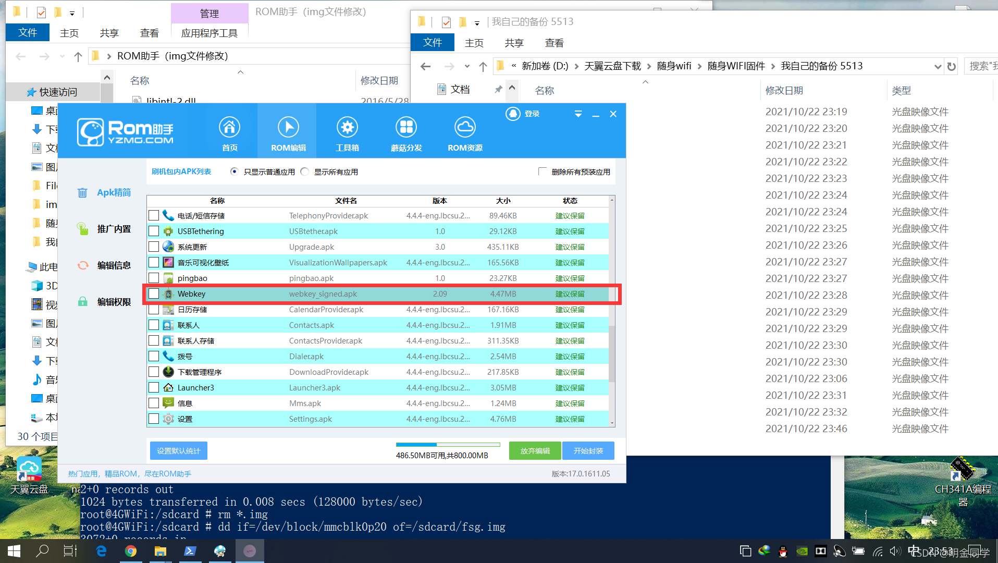Select the 只显示普通应用 radio button
Viewport: 998px width, 563px height.
pyautogui.click(x=235, y=172)
